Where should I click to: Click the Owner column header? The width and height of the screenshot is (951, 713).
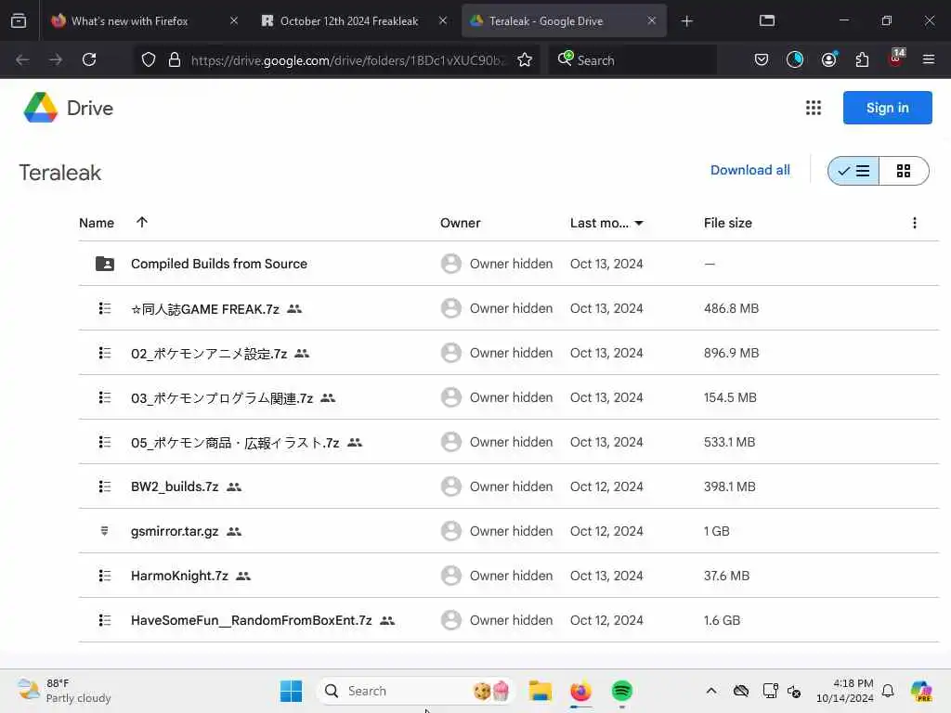[x=461, y=223]
